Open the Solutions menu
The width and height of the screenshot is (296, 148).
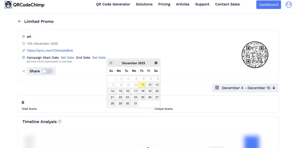144,4
